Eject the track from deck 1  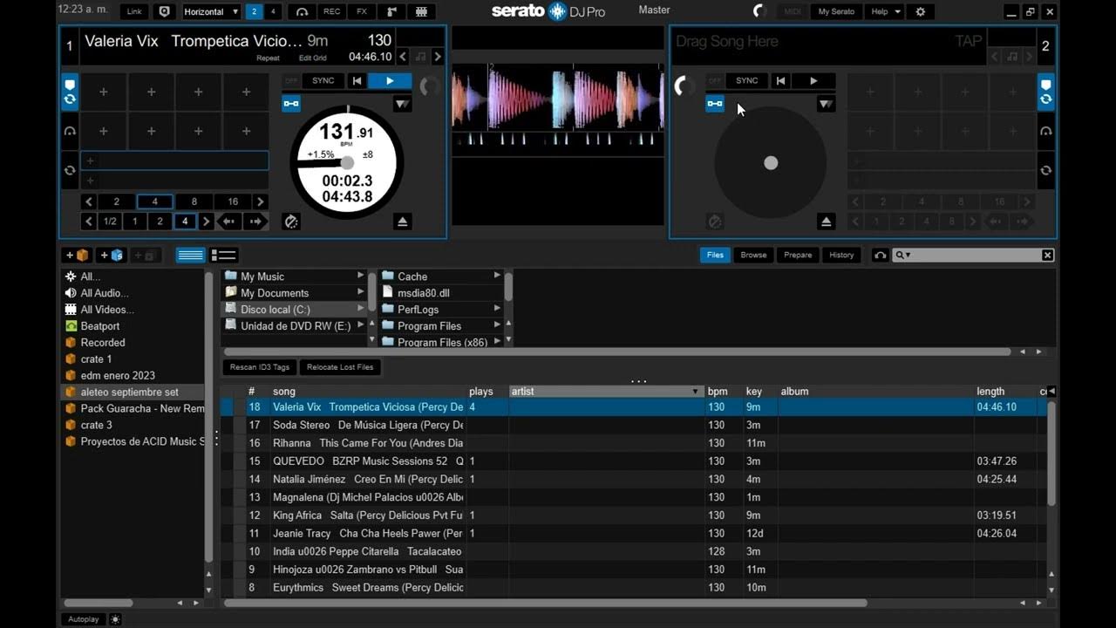[402, 222]
